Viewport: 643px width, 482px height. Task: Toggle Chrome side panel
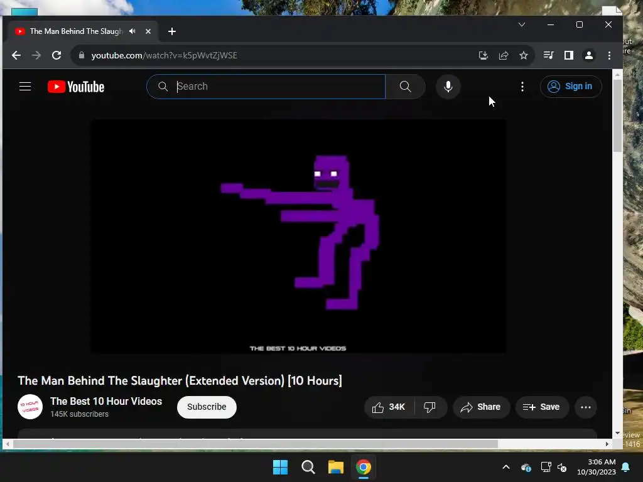pyautogui.click(x=569, y=55)
